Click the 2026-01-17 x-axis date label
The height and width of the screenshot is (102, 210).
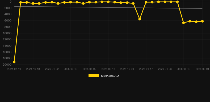pyautogui.click(x=146, y=69)
